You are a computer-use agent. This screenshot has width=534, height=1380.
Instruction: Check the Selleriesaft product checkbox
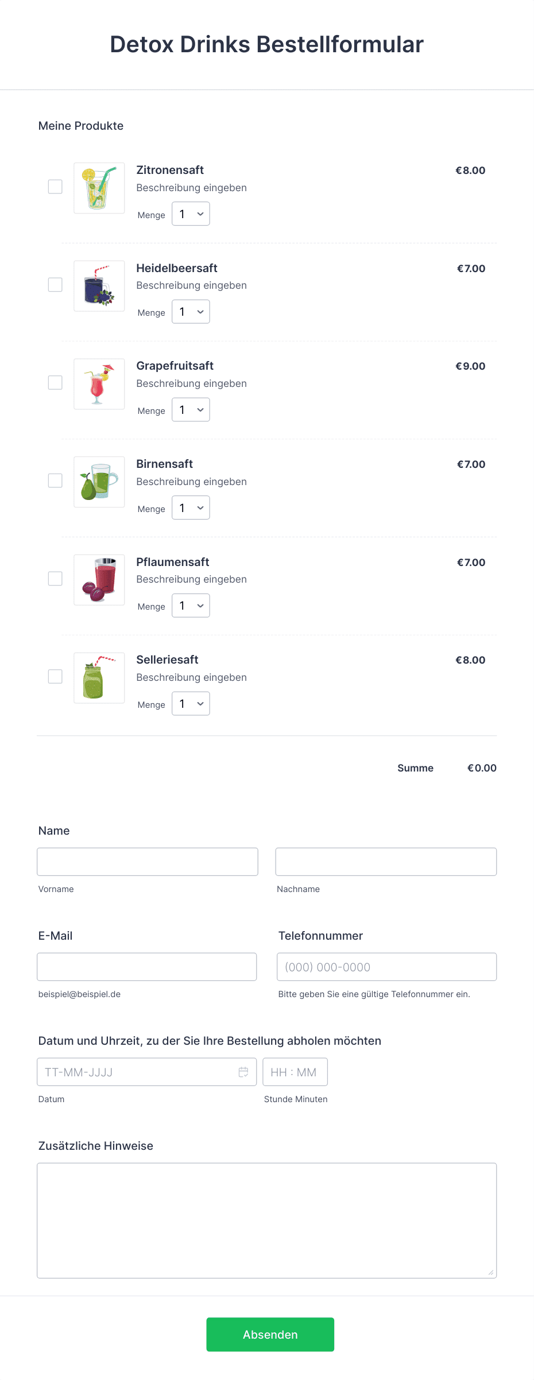coord(55,677)
